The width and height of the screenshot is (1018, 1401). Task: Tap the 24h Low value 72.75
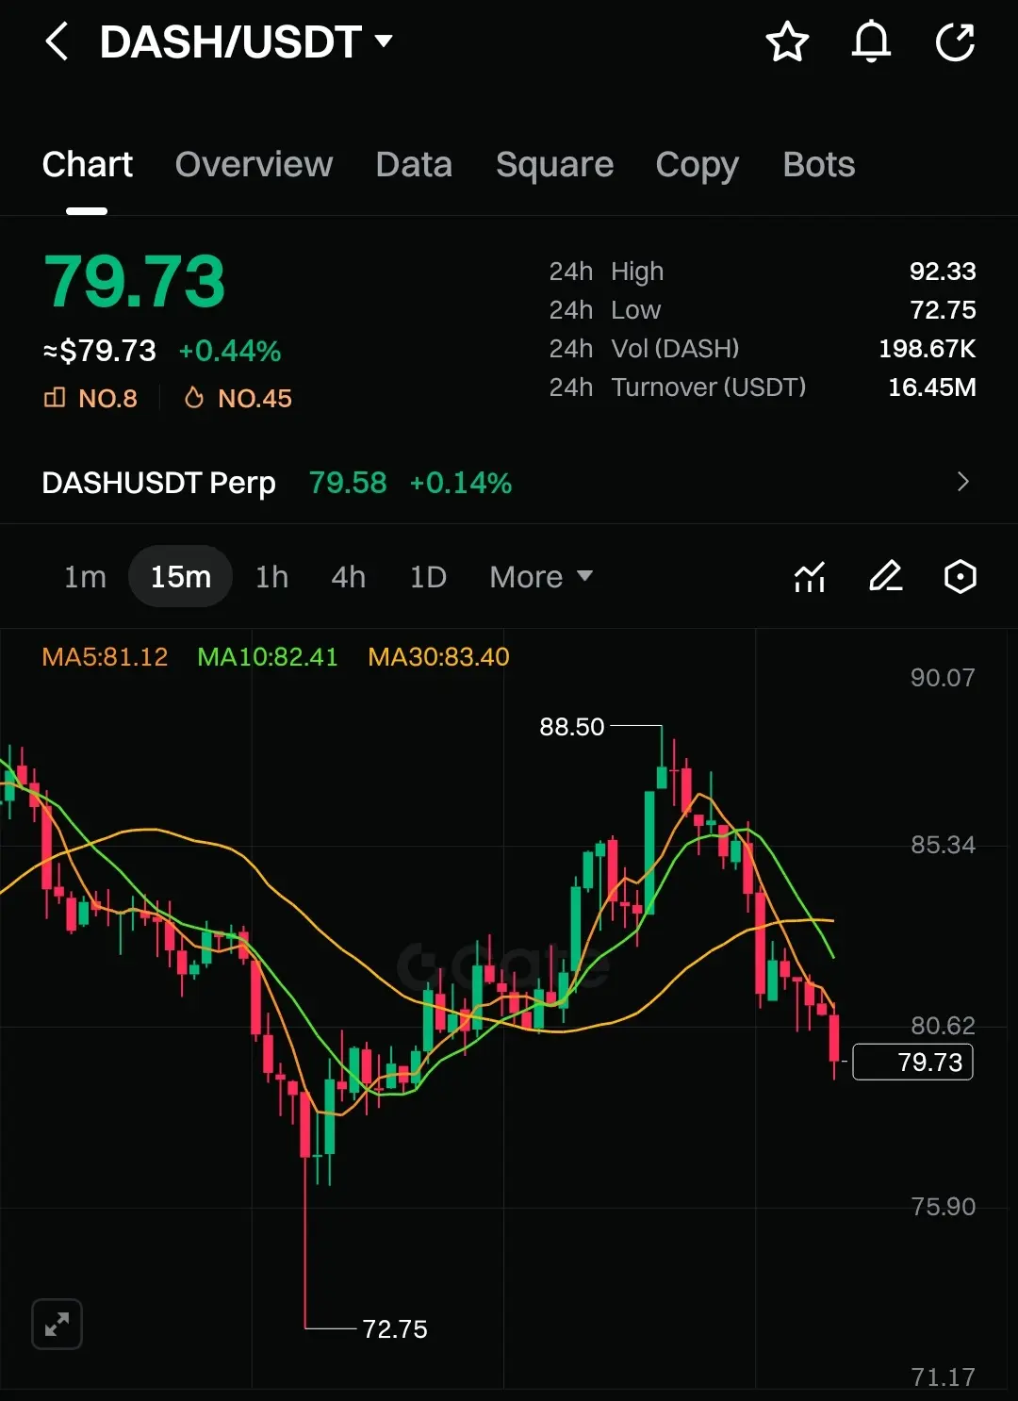click(x=943, y=310)
